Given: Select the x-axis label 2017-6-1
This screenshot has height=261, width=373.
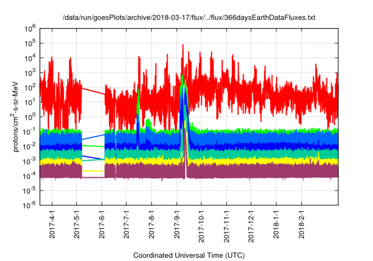Looking at the screenshot, I should [x=102, y=226].
